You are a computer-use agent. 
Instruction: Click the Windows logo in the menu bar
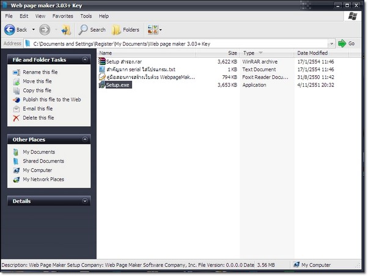point(353,16)
